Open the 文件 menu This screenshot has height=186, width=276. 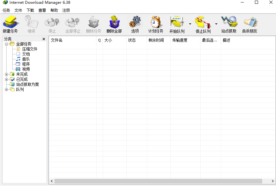[18, 10]
